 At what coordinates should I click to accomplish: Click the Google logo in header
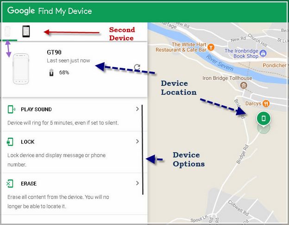(x=21, y=11)
